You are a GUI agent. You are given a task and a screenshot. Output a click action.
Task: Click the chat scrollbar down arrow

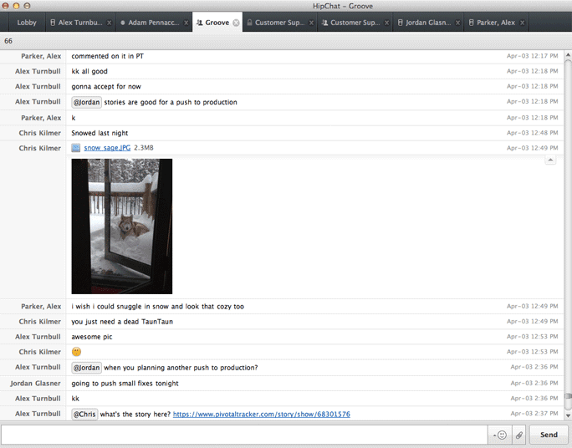tap(568, 415)
